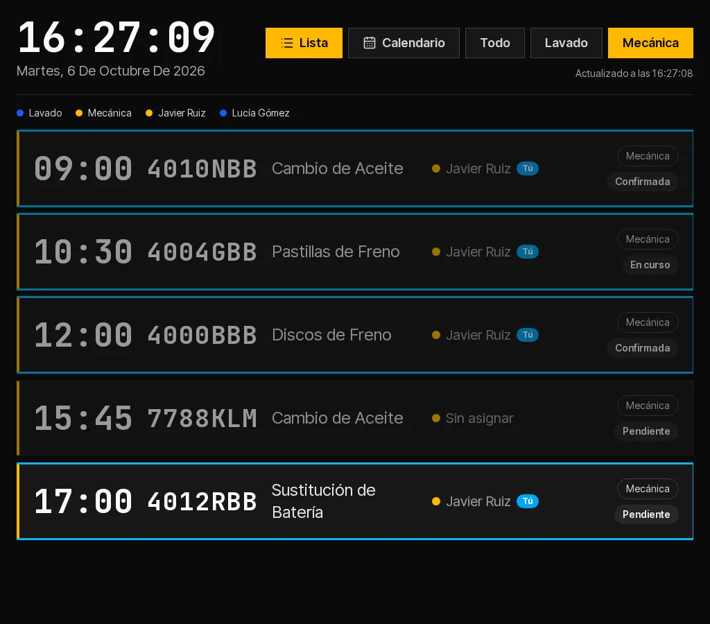Click Mecánica tag on 15:45 row
Screen dimensions: 710x624
[648, 406]
